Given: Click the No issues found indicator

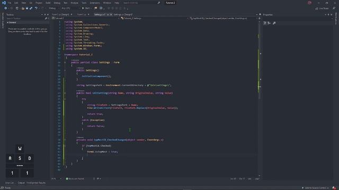Looking at the screenshot, I should (x=75, y=179).
